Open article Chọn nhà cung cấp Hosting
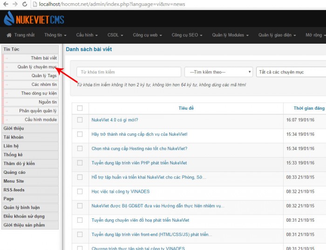326x250 pixels. pos(139,149)
